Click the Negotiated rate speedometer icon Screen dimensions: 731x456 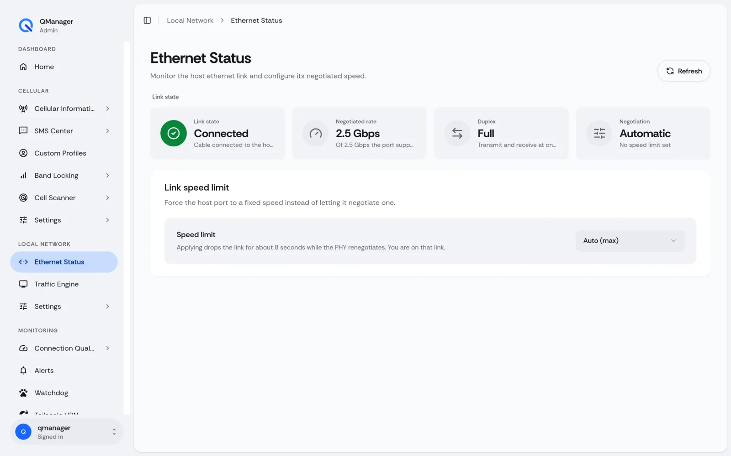point(316,133)
